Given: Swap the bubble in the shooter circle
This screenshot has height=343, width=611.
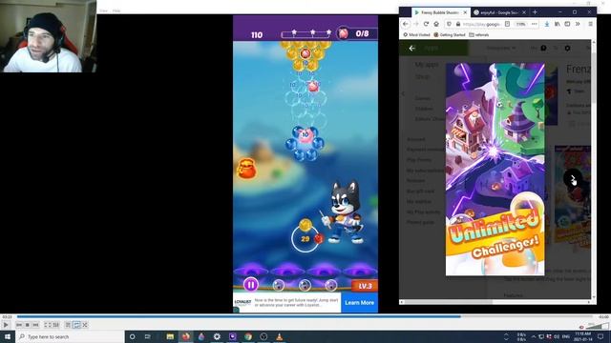Looking at the screenshot, I should pyautogui.click(x=305, y=238).
